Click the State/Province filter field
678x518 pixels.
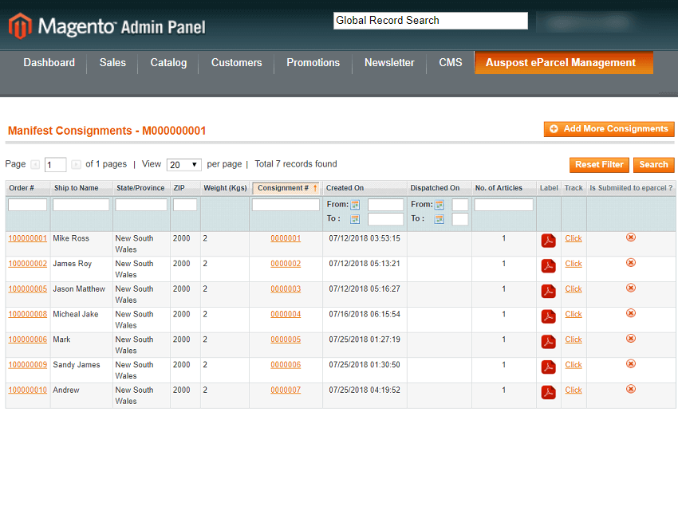pos(141,205)
